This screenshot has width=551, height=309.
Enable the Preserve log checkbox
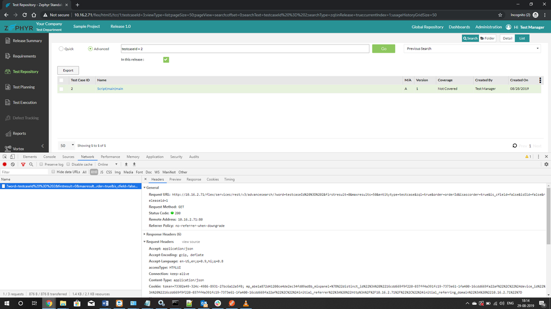[41, 164]
